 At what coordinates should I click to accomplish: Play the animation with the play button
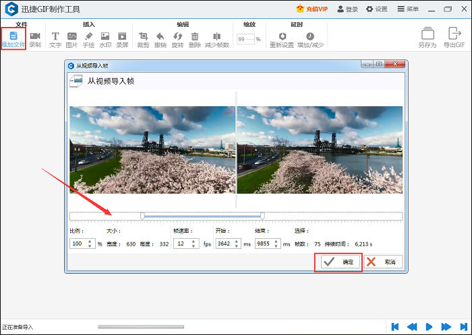click(x=429, y=326)
